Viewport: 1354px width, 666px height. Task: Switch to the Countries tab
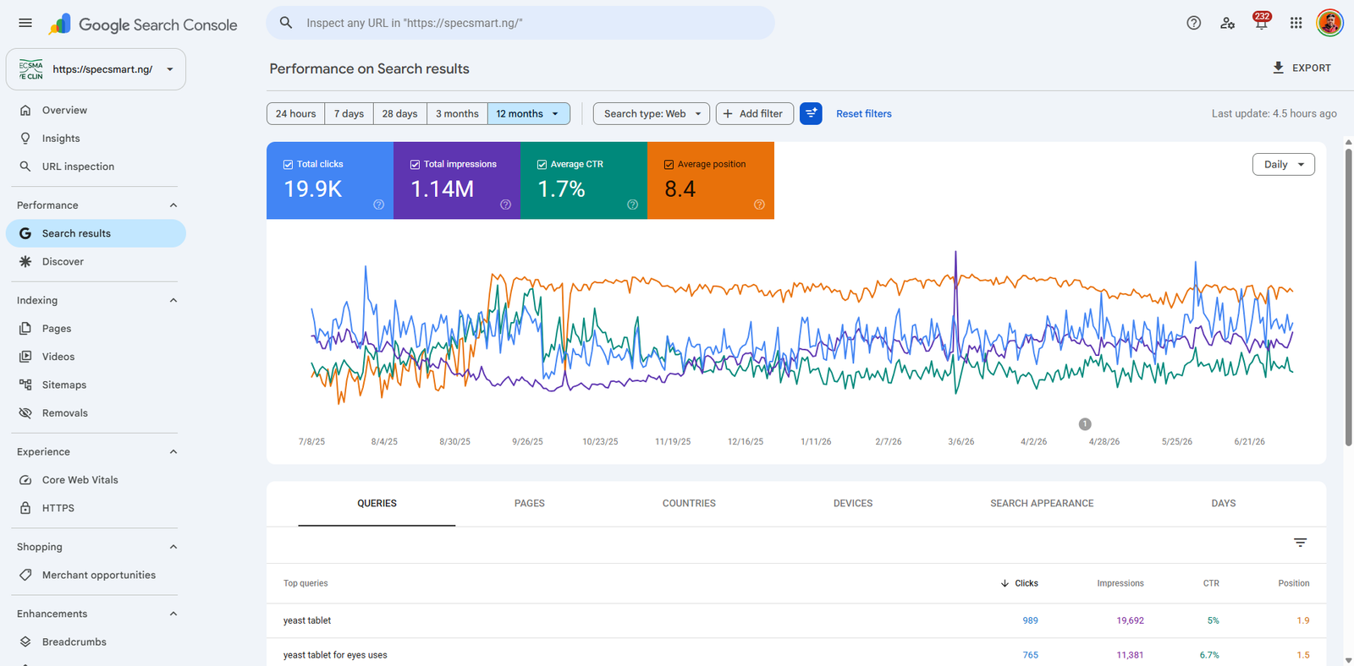[689, 503]
